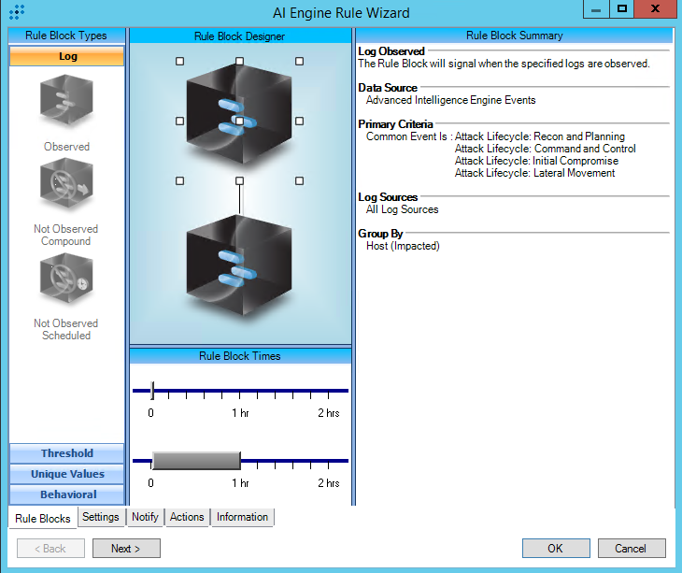Viewport: 682px width, 573px height.
Task: Click the upper timeline slider handle at 0
Action: tap(152, 391)
